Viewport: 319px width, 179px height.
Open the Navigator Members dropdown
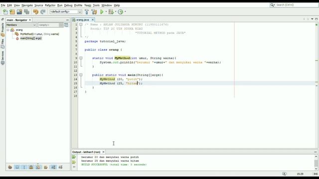click(21, 25)
